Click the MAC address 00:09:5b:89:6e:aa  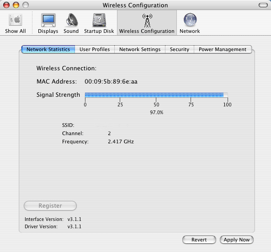pyautogui.click(x=111, y=81)
